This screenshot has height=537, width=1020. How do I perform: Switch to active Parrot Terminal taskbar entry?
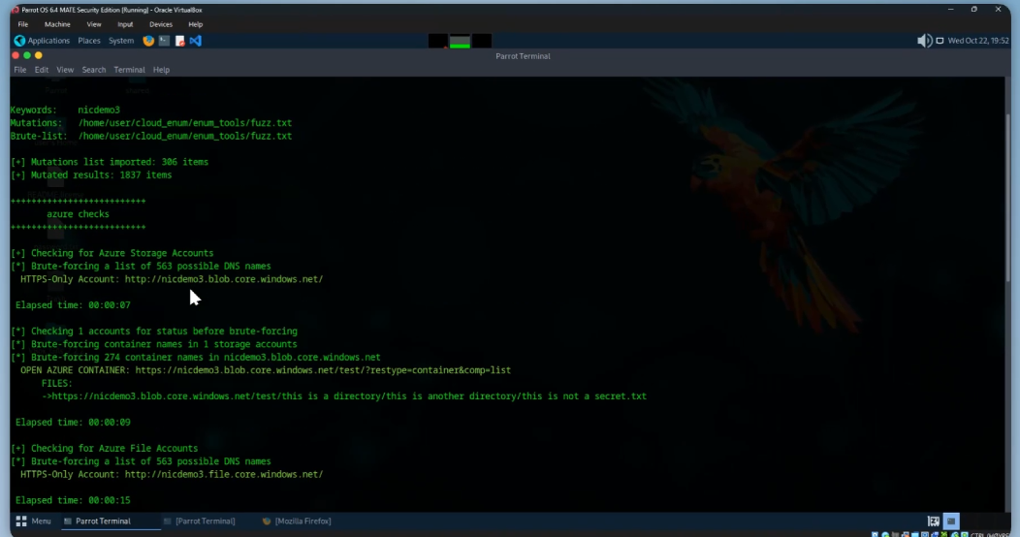[x=111, y=521]
